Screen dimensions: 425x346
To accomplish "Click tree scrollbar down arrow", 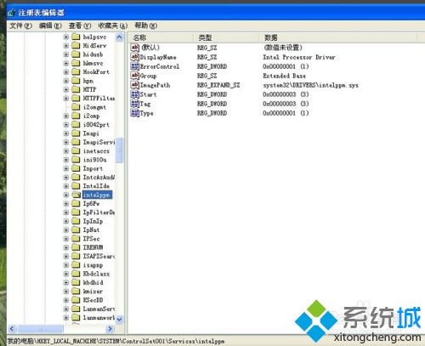I will [119, 319].
